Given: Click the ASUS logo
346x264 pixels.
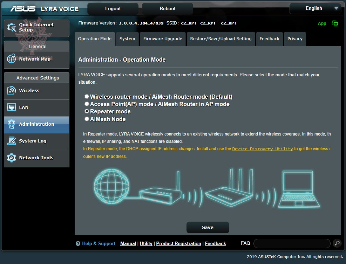Looking at the screenshot, I should point(23,9).
